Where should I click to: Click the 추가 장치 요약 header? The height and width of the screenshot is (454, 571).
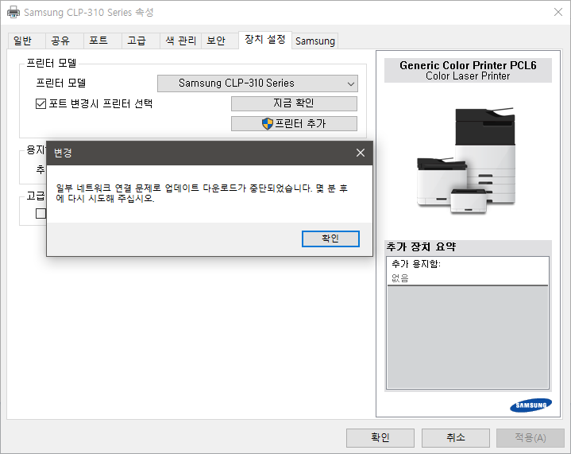click(x=421, y=246)
